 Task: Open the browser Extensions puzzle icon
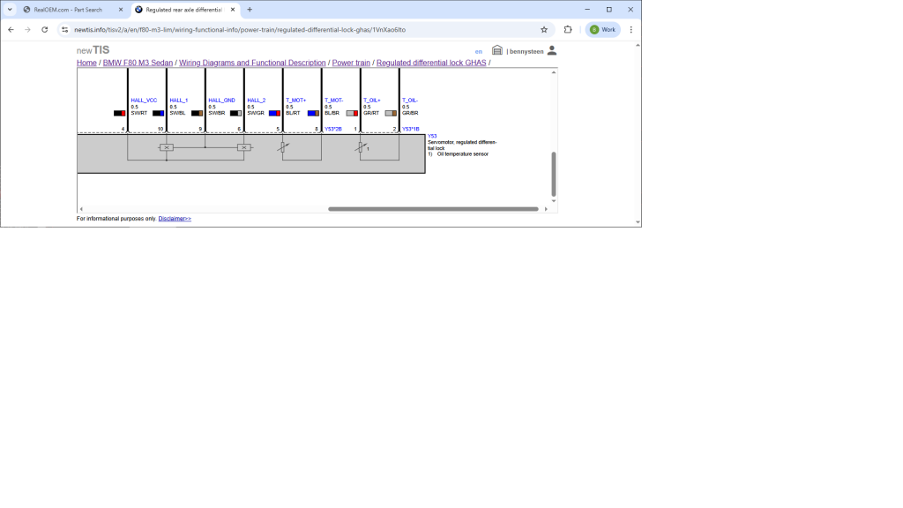point(568,29)
